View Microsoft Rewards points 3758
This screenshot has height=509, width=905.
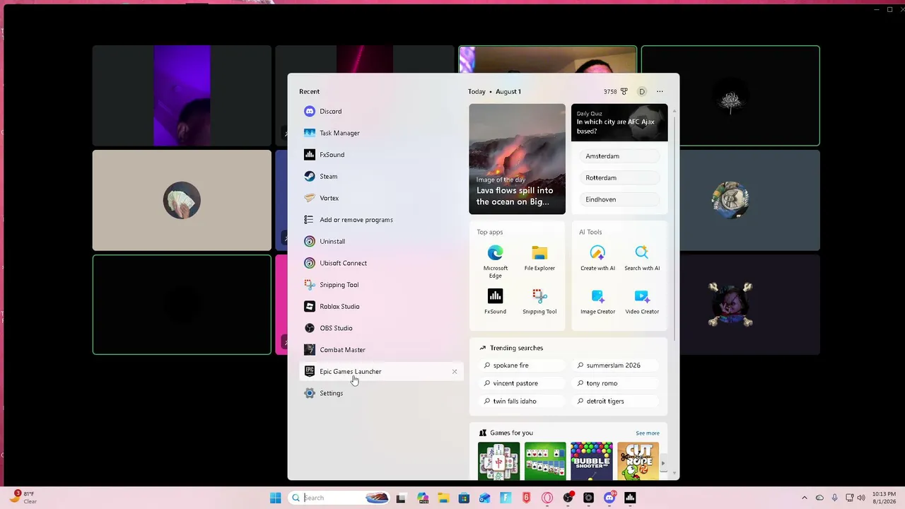point(616,91)
